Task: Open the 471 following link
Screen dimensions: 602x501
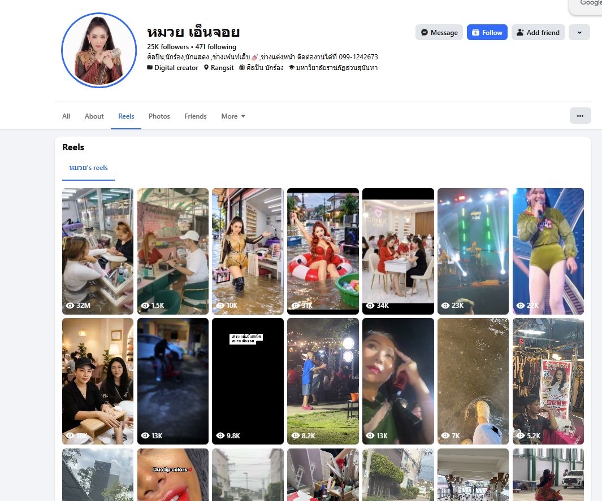Action: 216,47
